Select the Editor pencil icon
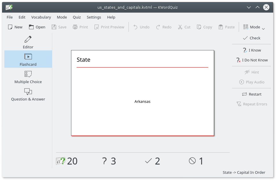The width and height of the screenshot is (277, 181). [x=28, y=39]
